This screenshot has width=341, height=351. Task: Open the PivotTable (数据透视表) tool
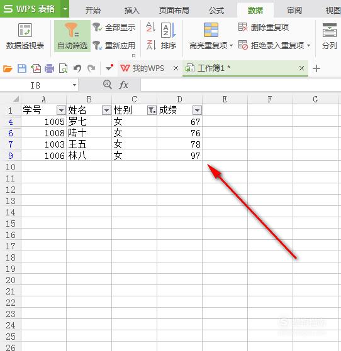25,36
